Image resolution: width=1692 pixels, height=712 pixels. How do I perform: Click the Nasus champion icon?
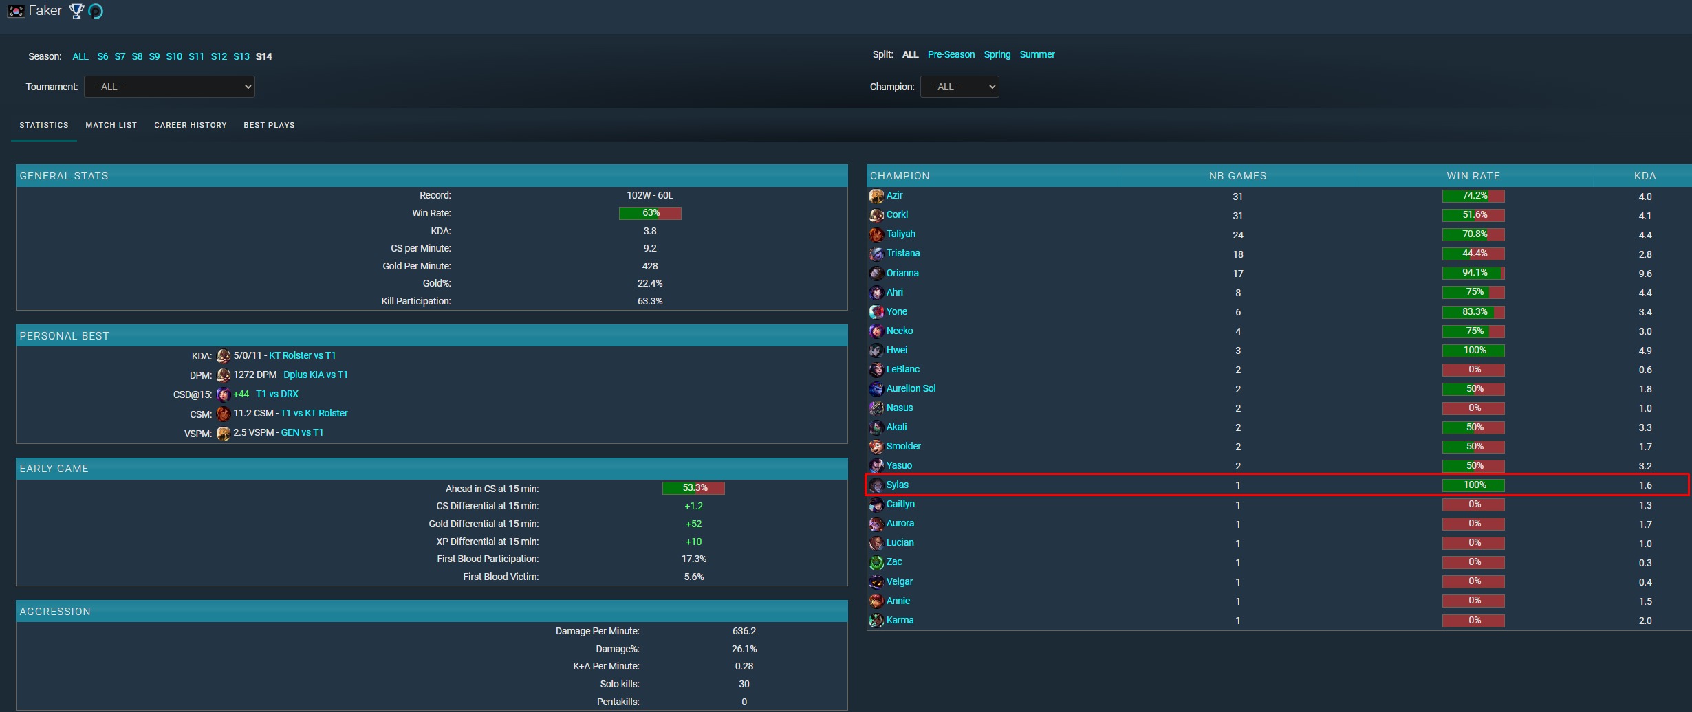(x=876, y=408)
